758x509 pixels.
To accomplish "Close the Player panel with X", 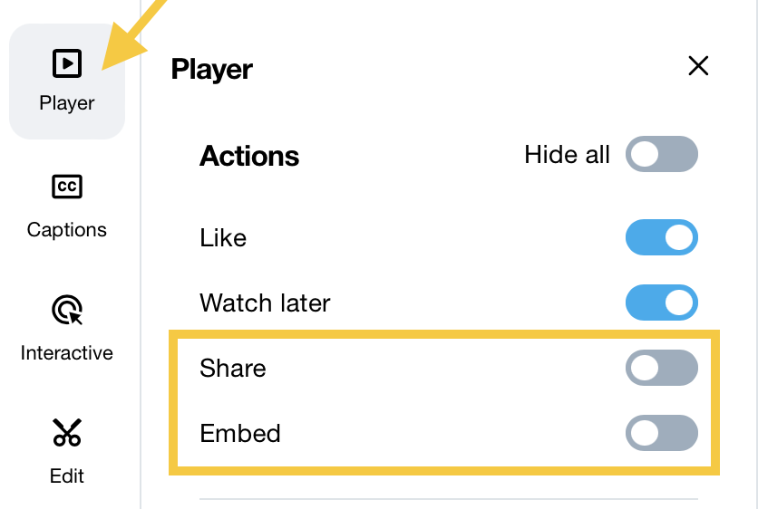I will tap(698, 66).
